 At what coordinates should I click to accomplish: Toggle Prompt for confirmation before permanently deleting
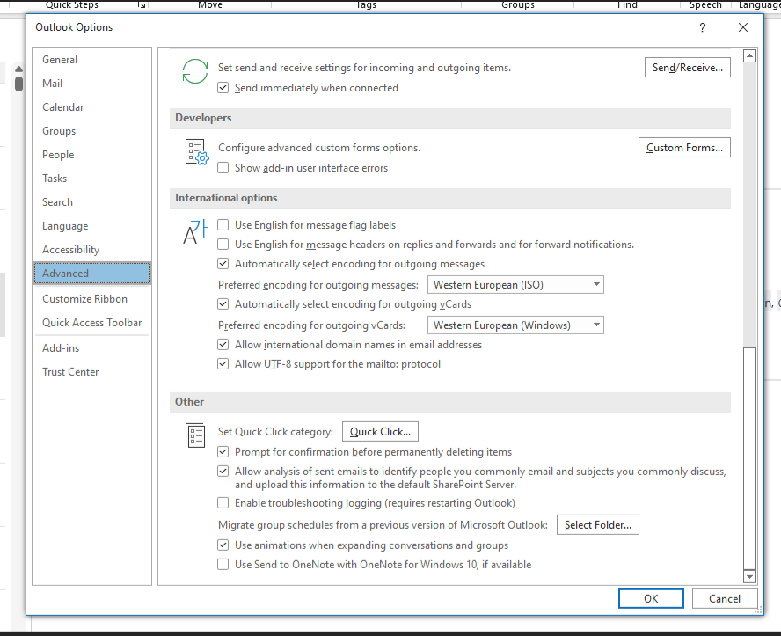tap(223, 452)
